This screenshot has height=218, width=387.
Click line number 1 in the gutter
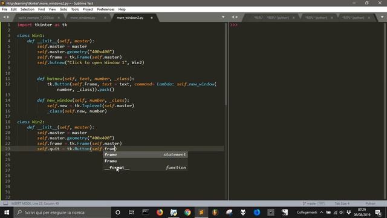coord(9,25)
